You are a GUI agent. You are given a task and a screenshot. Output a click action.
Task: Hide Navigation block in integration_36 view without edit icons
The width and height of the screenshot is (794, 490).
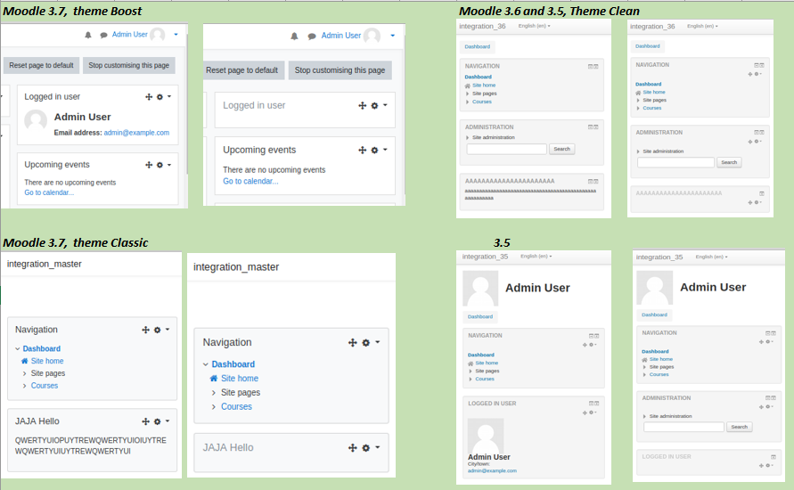[x=591, y=66]
